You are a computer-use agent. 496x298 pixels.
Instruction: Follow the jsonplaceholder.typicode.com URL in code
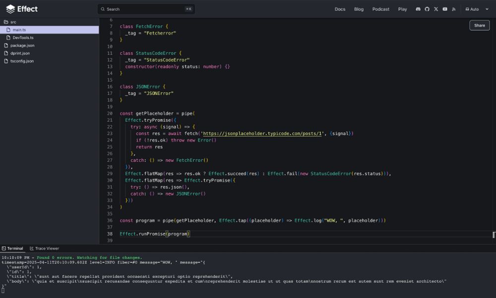click(x=262, y=134)
